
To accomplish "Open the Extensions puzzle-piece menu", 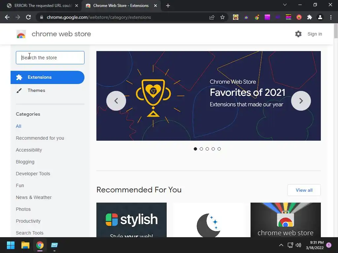I will tap(310, 17).
